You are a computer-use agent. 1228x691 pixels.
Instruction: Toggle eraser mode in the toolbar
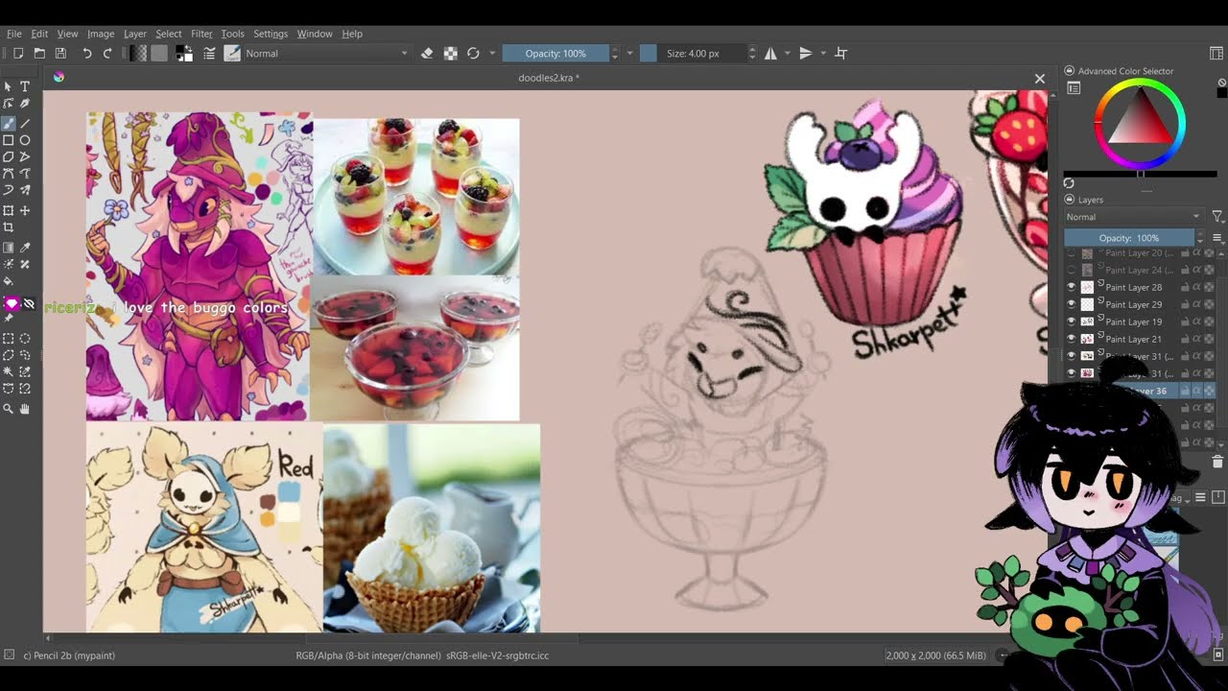tap(428, 54)
